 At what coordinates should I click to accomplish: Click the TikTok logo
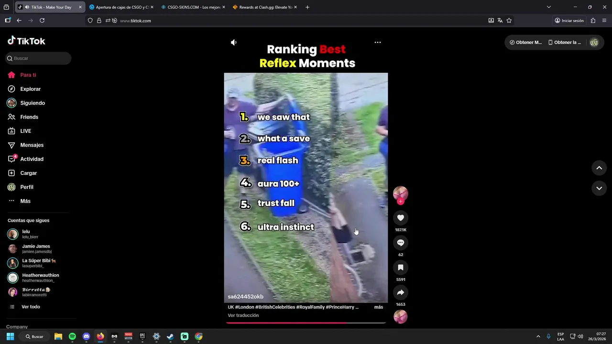26,41
